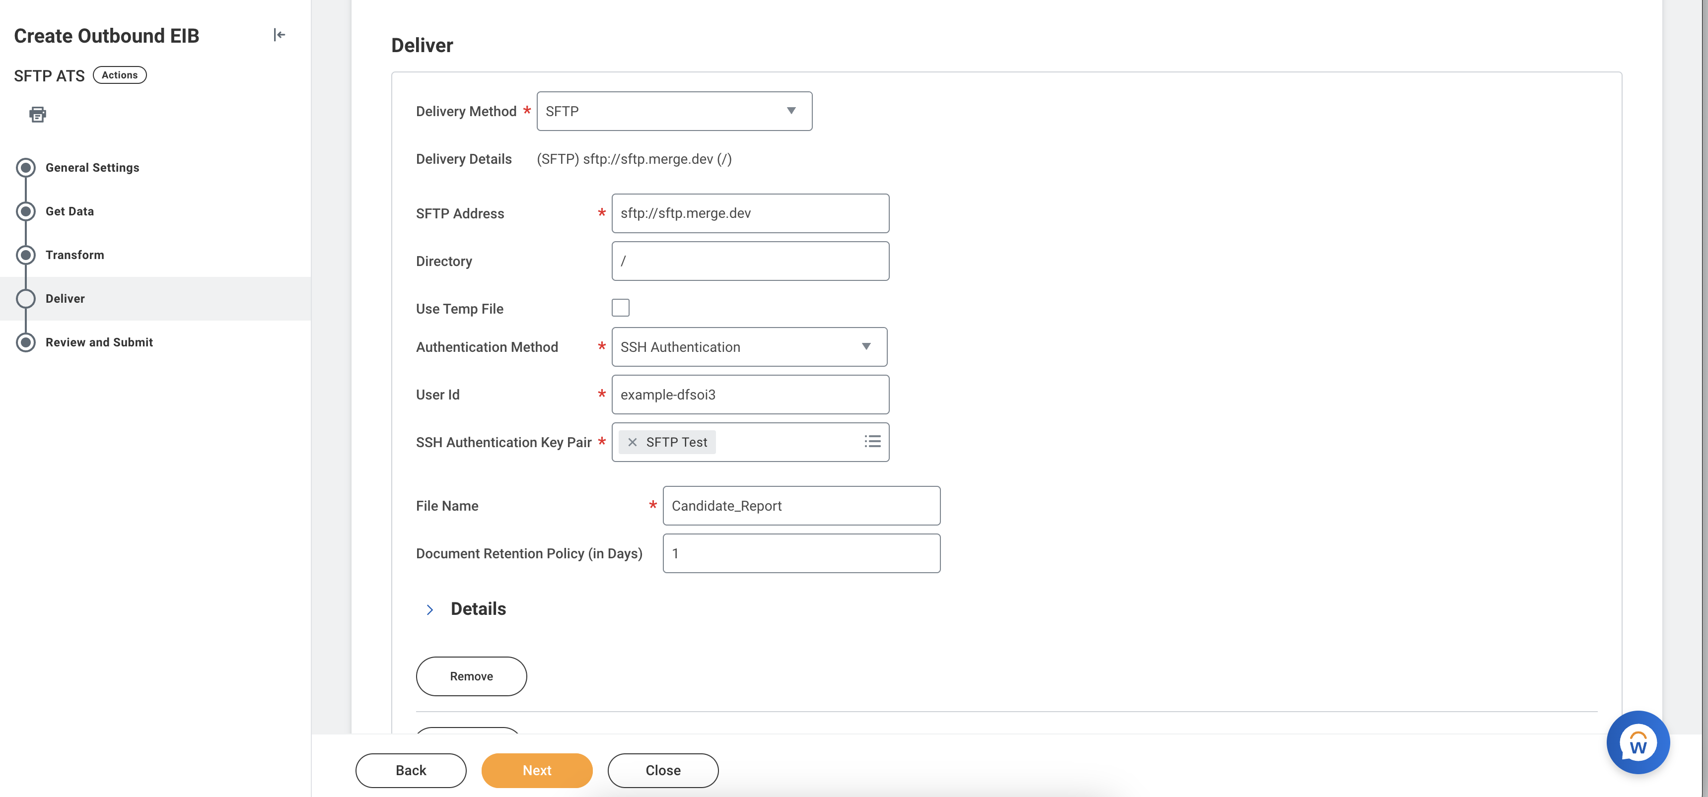The width and height of the screenshot is (1708, 797).
Task: Click the Transform step circle icon
Action: coord(26,255)
